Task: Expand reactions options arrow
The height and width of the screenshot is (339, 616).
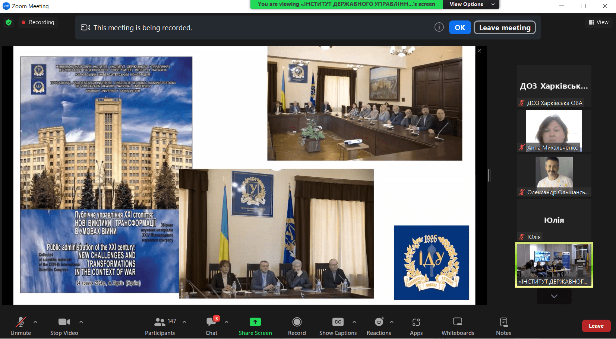Action: pyautogui.click(x=392, y=322)
